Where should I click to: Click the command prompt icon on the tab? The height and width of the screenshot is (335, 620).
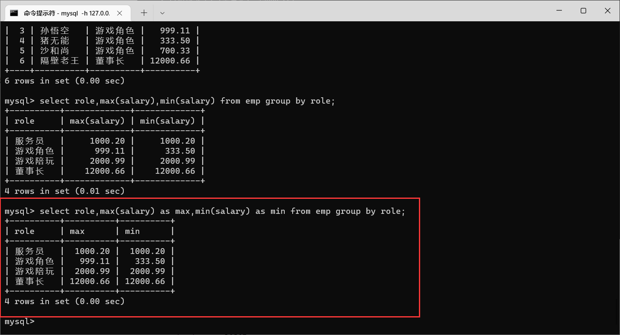[14, 13]
